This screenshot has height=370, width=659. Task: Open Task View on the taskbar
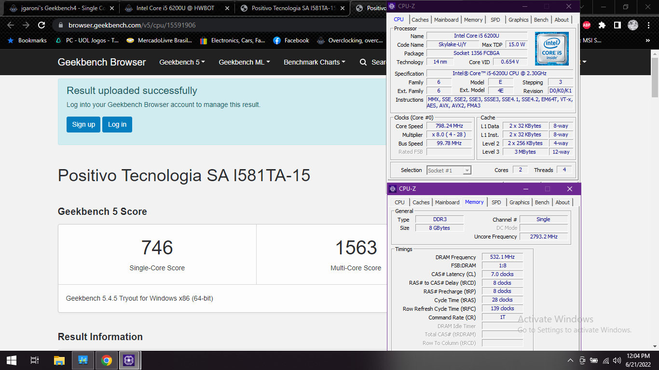click(35, 360)
